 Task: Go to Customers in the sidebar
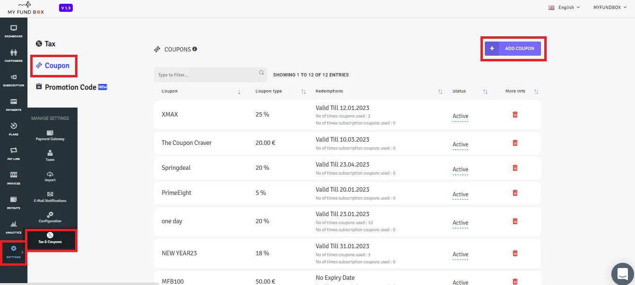(x=14, y=56)
